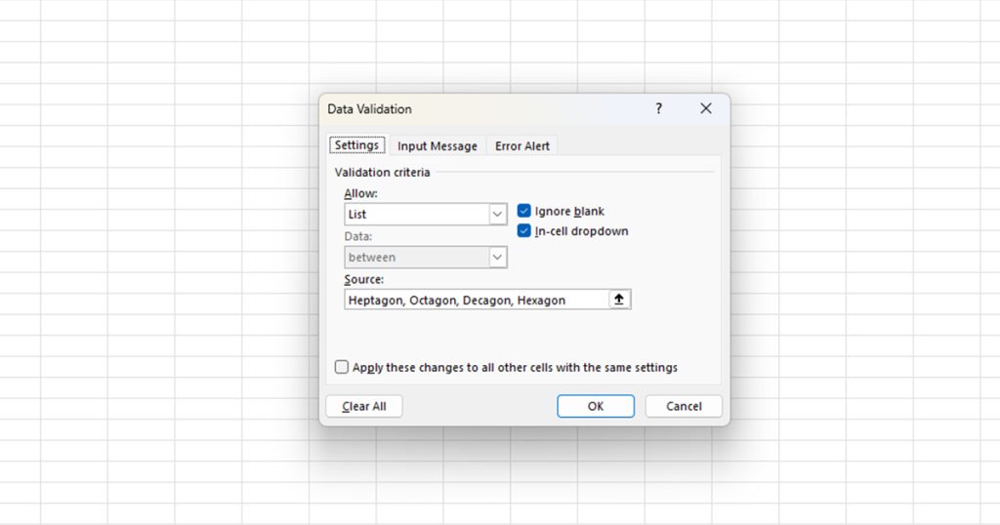Enable Apply these changes to all other cells
Image resolution: width=1000 pixels, height=525 pixels.
(342, 368)
